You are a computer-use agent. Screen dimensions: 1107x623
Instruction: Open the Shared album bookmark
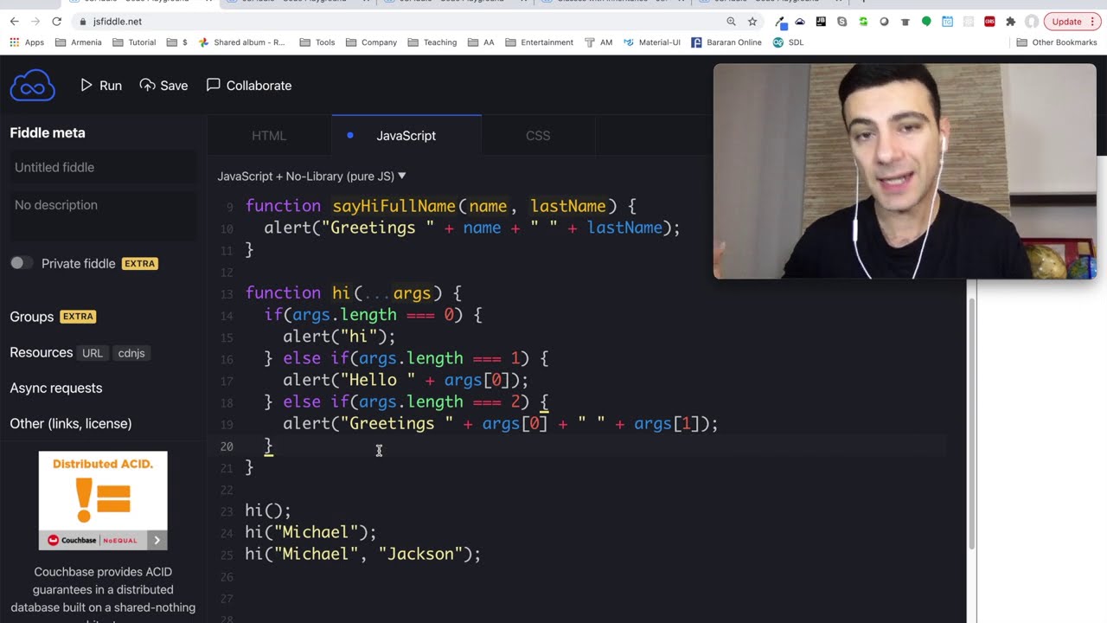(x=241, y=42)
